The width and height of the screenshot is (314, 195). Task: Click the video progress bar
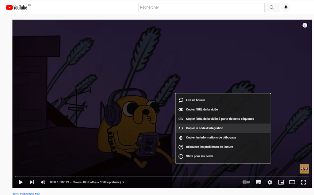(x=153, y=176)
